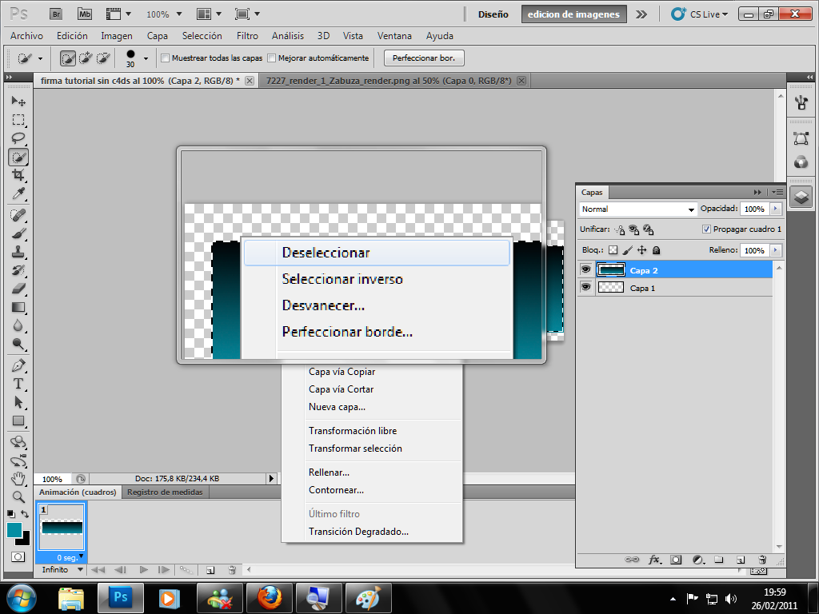Enable Muestrear todas las capas checkbox
Screen dimensions: 819x614
(165, 58)
